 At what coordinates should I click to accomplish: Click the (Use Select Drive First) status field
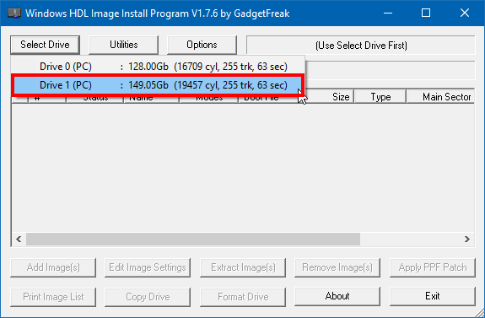(361, 46)
